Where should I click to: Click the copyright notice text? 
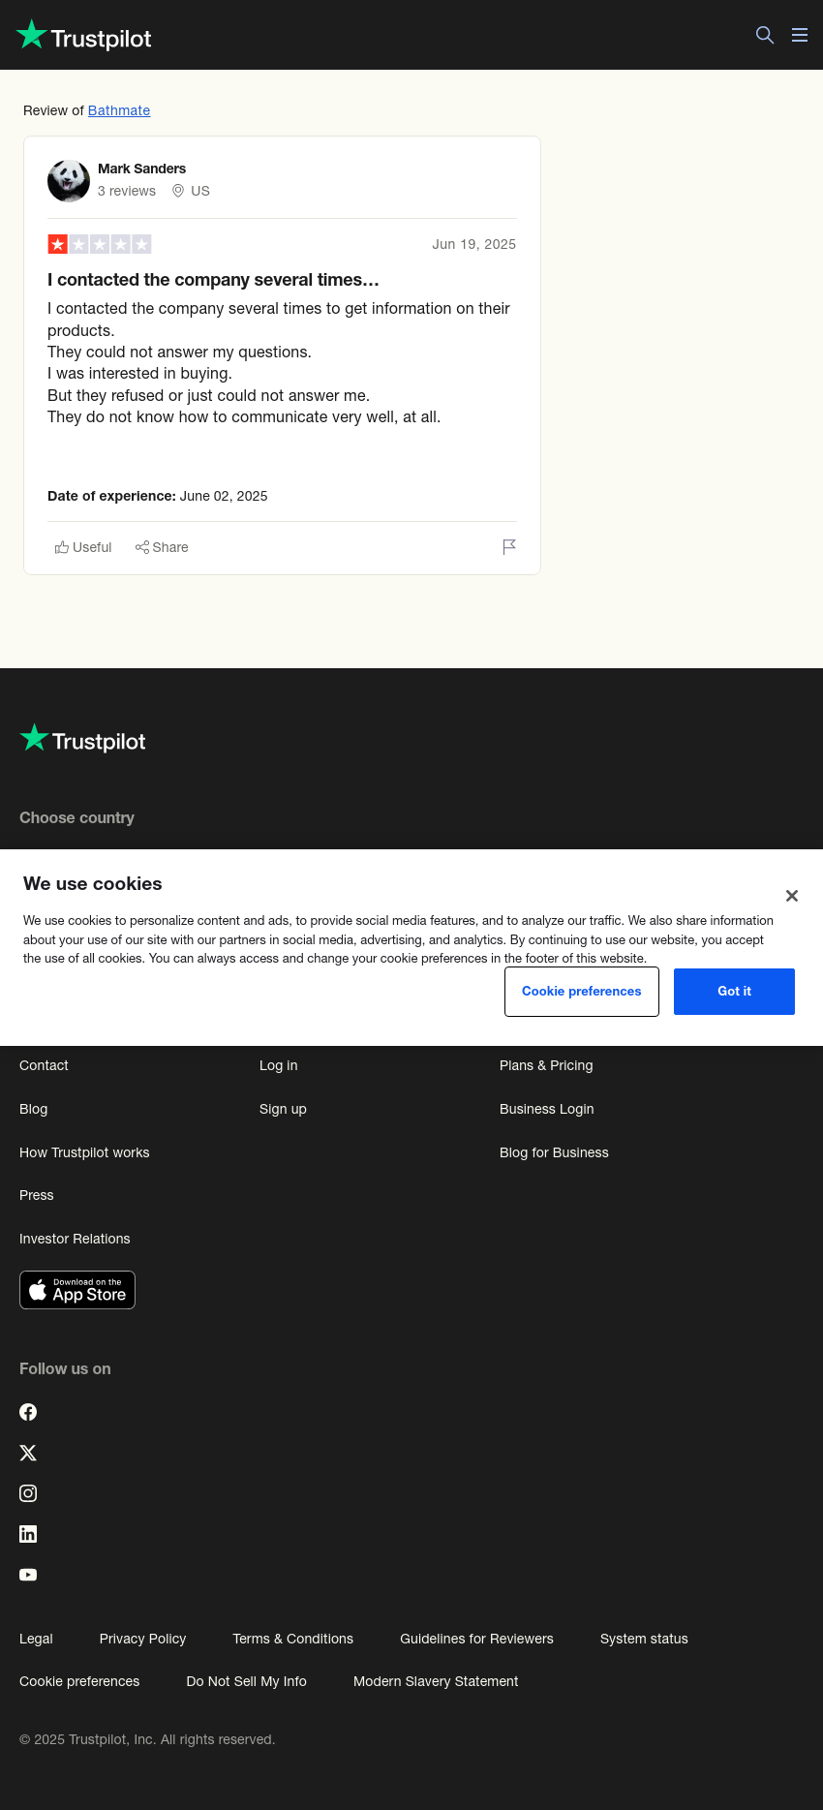click(x=147, y=1739)
